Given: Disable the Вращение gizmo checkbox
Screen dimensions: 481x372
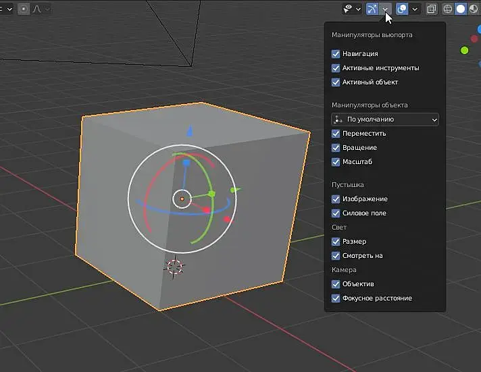Looking at the screenshot, I should [336, 147].
